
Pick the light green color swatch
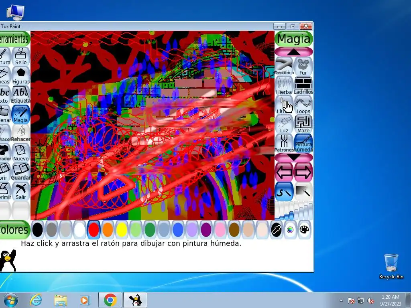pos(136,230)
